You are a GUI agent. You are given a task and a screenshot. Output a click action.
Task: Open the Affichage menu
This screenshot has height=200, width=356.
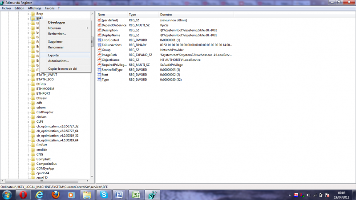tap(34, 8)
